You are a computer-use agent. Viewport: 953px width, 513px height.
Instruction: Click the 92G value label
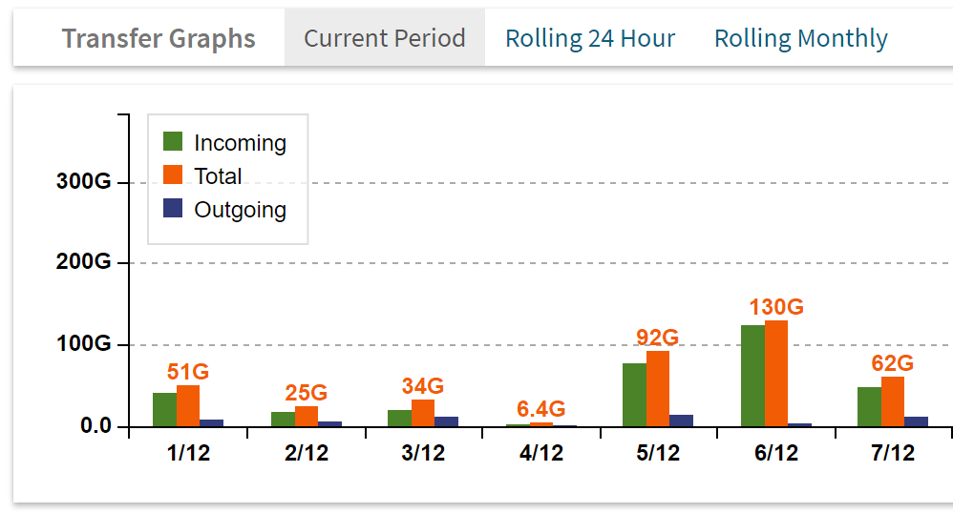(x=657, y=338)
